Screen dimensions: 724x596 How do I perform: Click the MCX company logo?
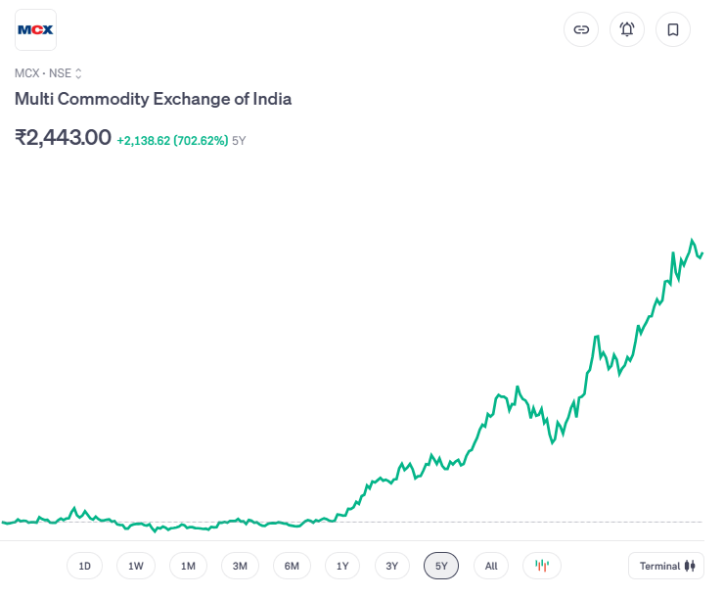pos(36,29)
